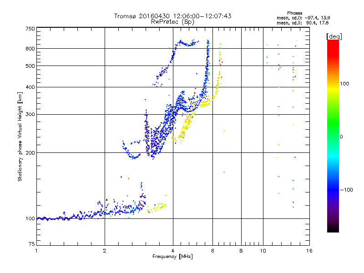Click the '750' y-axis tick label
This screenshot has height=273, width=364.
pyautogui.click(x=30, y=29)
